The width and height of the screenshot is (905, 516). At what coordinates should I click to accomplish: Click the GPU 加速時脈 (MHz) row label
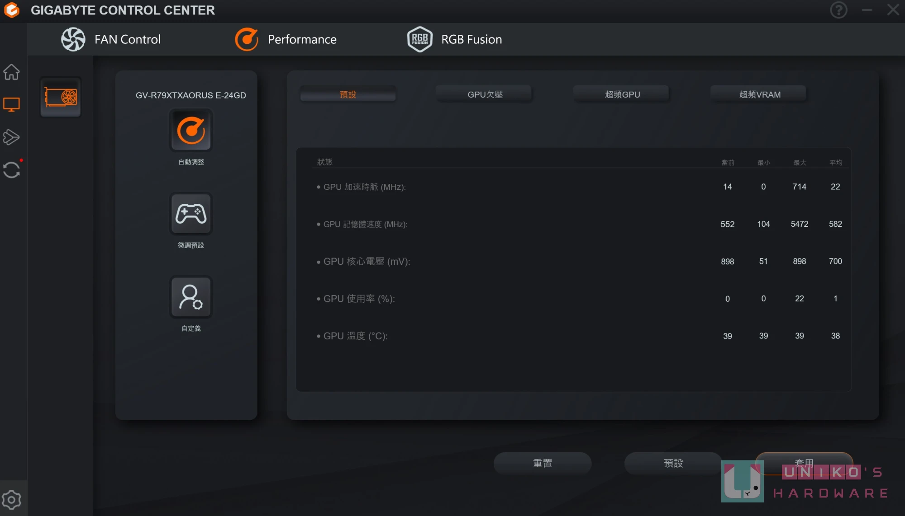click(x=364, y=187)
